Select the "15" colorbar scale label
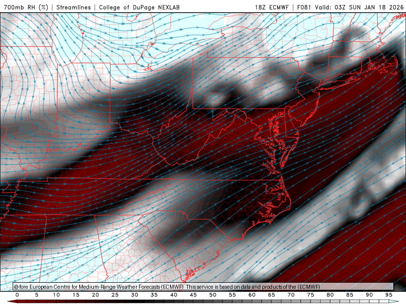This screenshot has height=304, width=406. pyautogui.click(x=76, y=295)
